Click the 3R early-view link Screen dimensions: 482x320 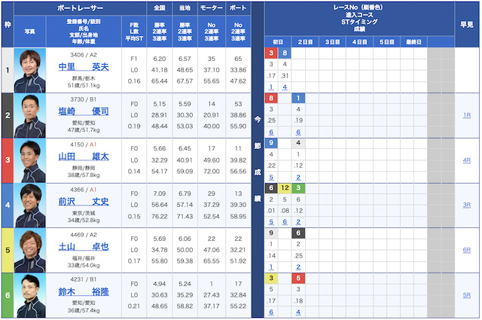click(467, 205)
